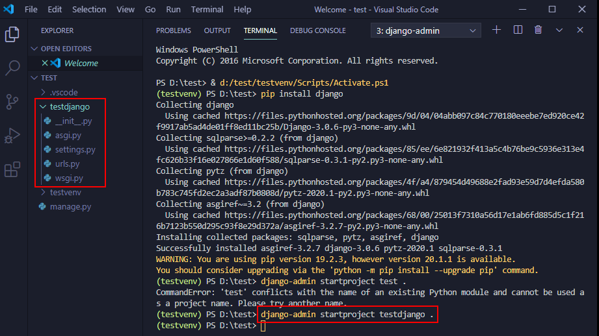This screenshot has width=599, height=336.
Task: Close the Welcome editor with X icon
Action: coord(45,63)
